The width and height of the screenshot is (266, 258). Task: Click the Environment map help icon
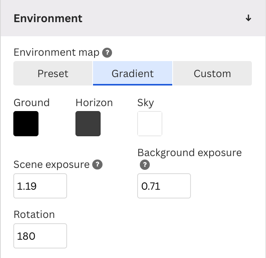107,53
